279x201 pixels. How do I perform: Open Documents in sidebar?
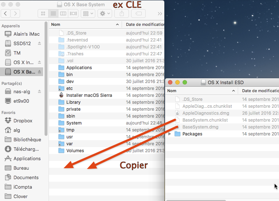(22, 177)
